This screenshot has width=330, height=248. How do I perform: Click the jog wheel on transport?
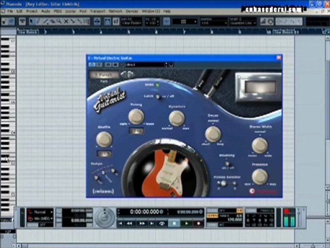tap(104, 218)
